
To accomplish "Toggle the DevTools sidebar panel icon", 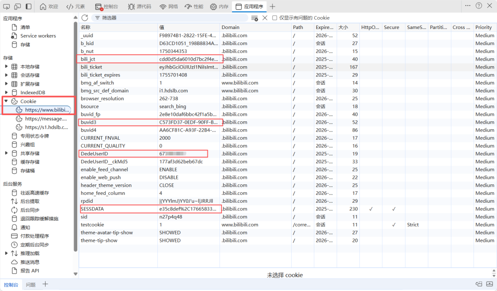I will pos(29,6).
